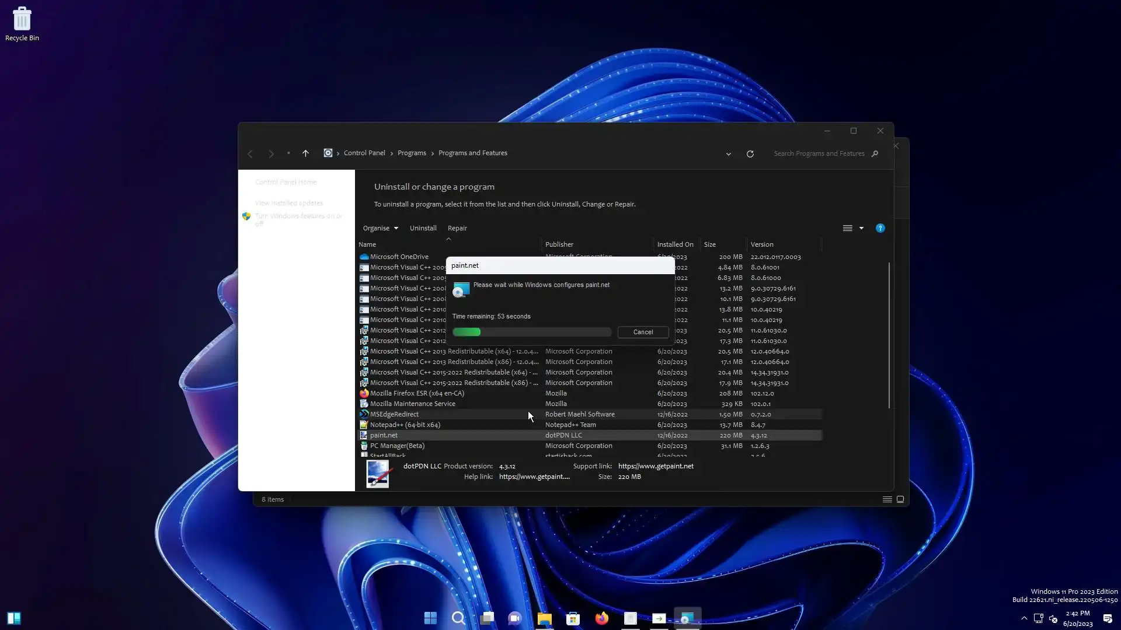Click the Search Programs and Features field

pos(819,153)
